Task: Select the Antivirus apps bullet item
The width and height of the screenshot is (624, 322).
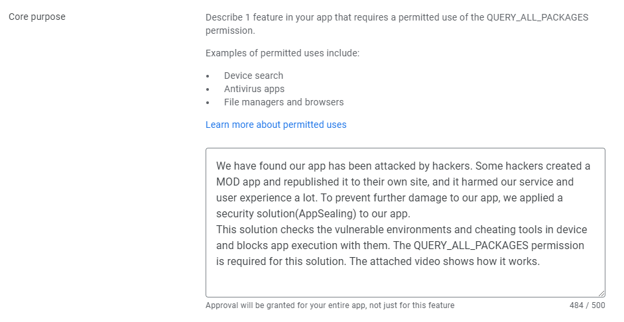Action: point(254,89)
